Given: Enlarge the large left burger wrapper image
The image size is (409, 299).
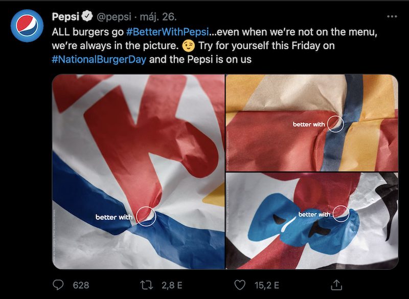Looking at the screenshot, I should tap(138, 172).
